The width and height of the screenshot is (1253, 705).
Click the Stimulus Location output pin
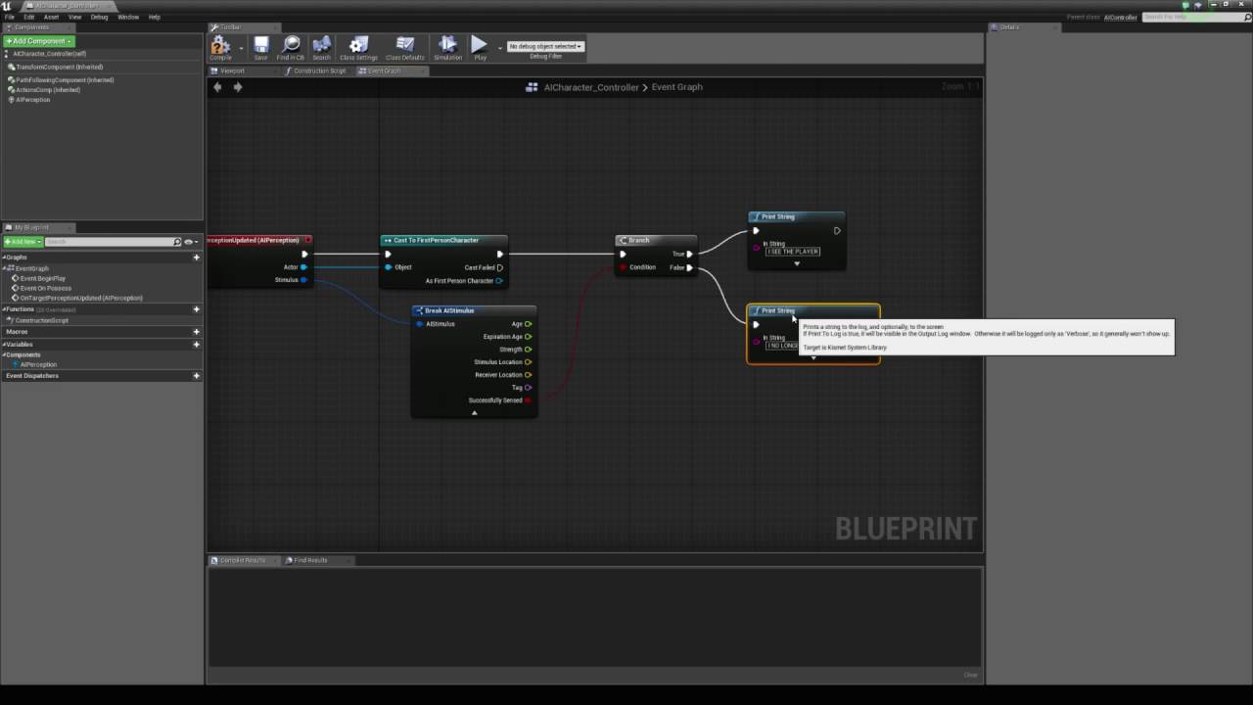pyautogui.click(x=528, y=362)
